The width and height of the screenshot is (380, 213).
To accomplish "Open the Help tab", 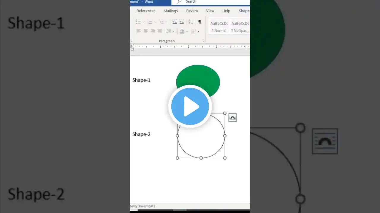I will coord(226,11).
